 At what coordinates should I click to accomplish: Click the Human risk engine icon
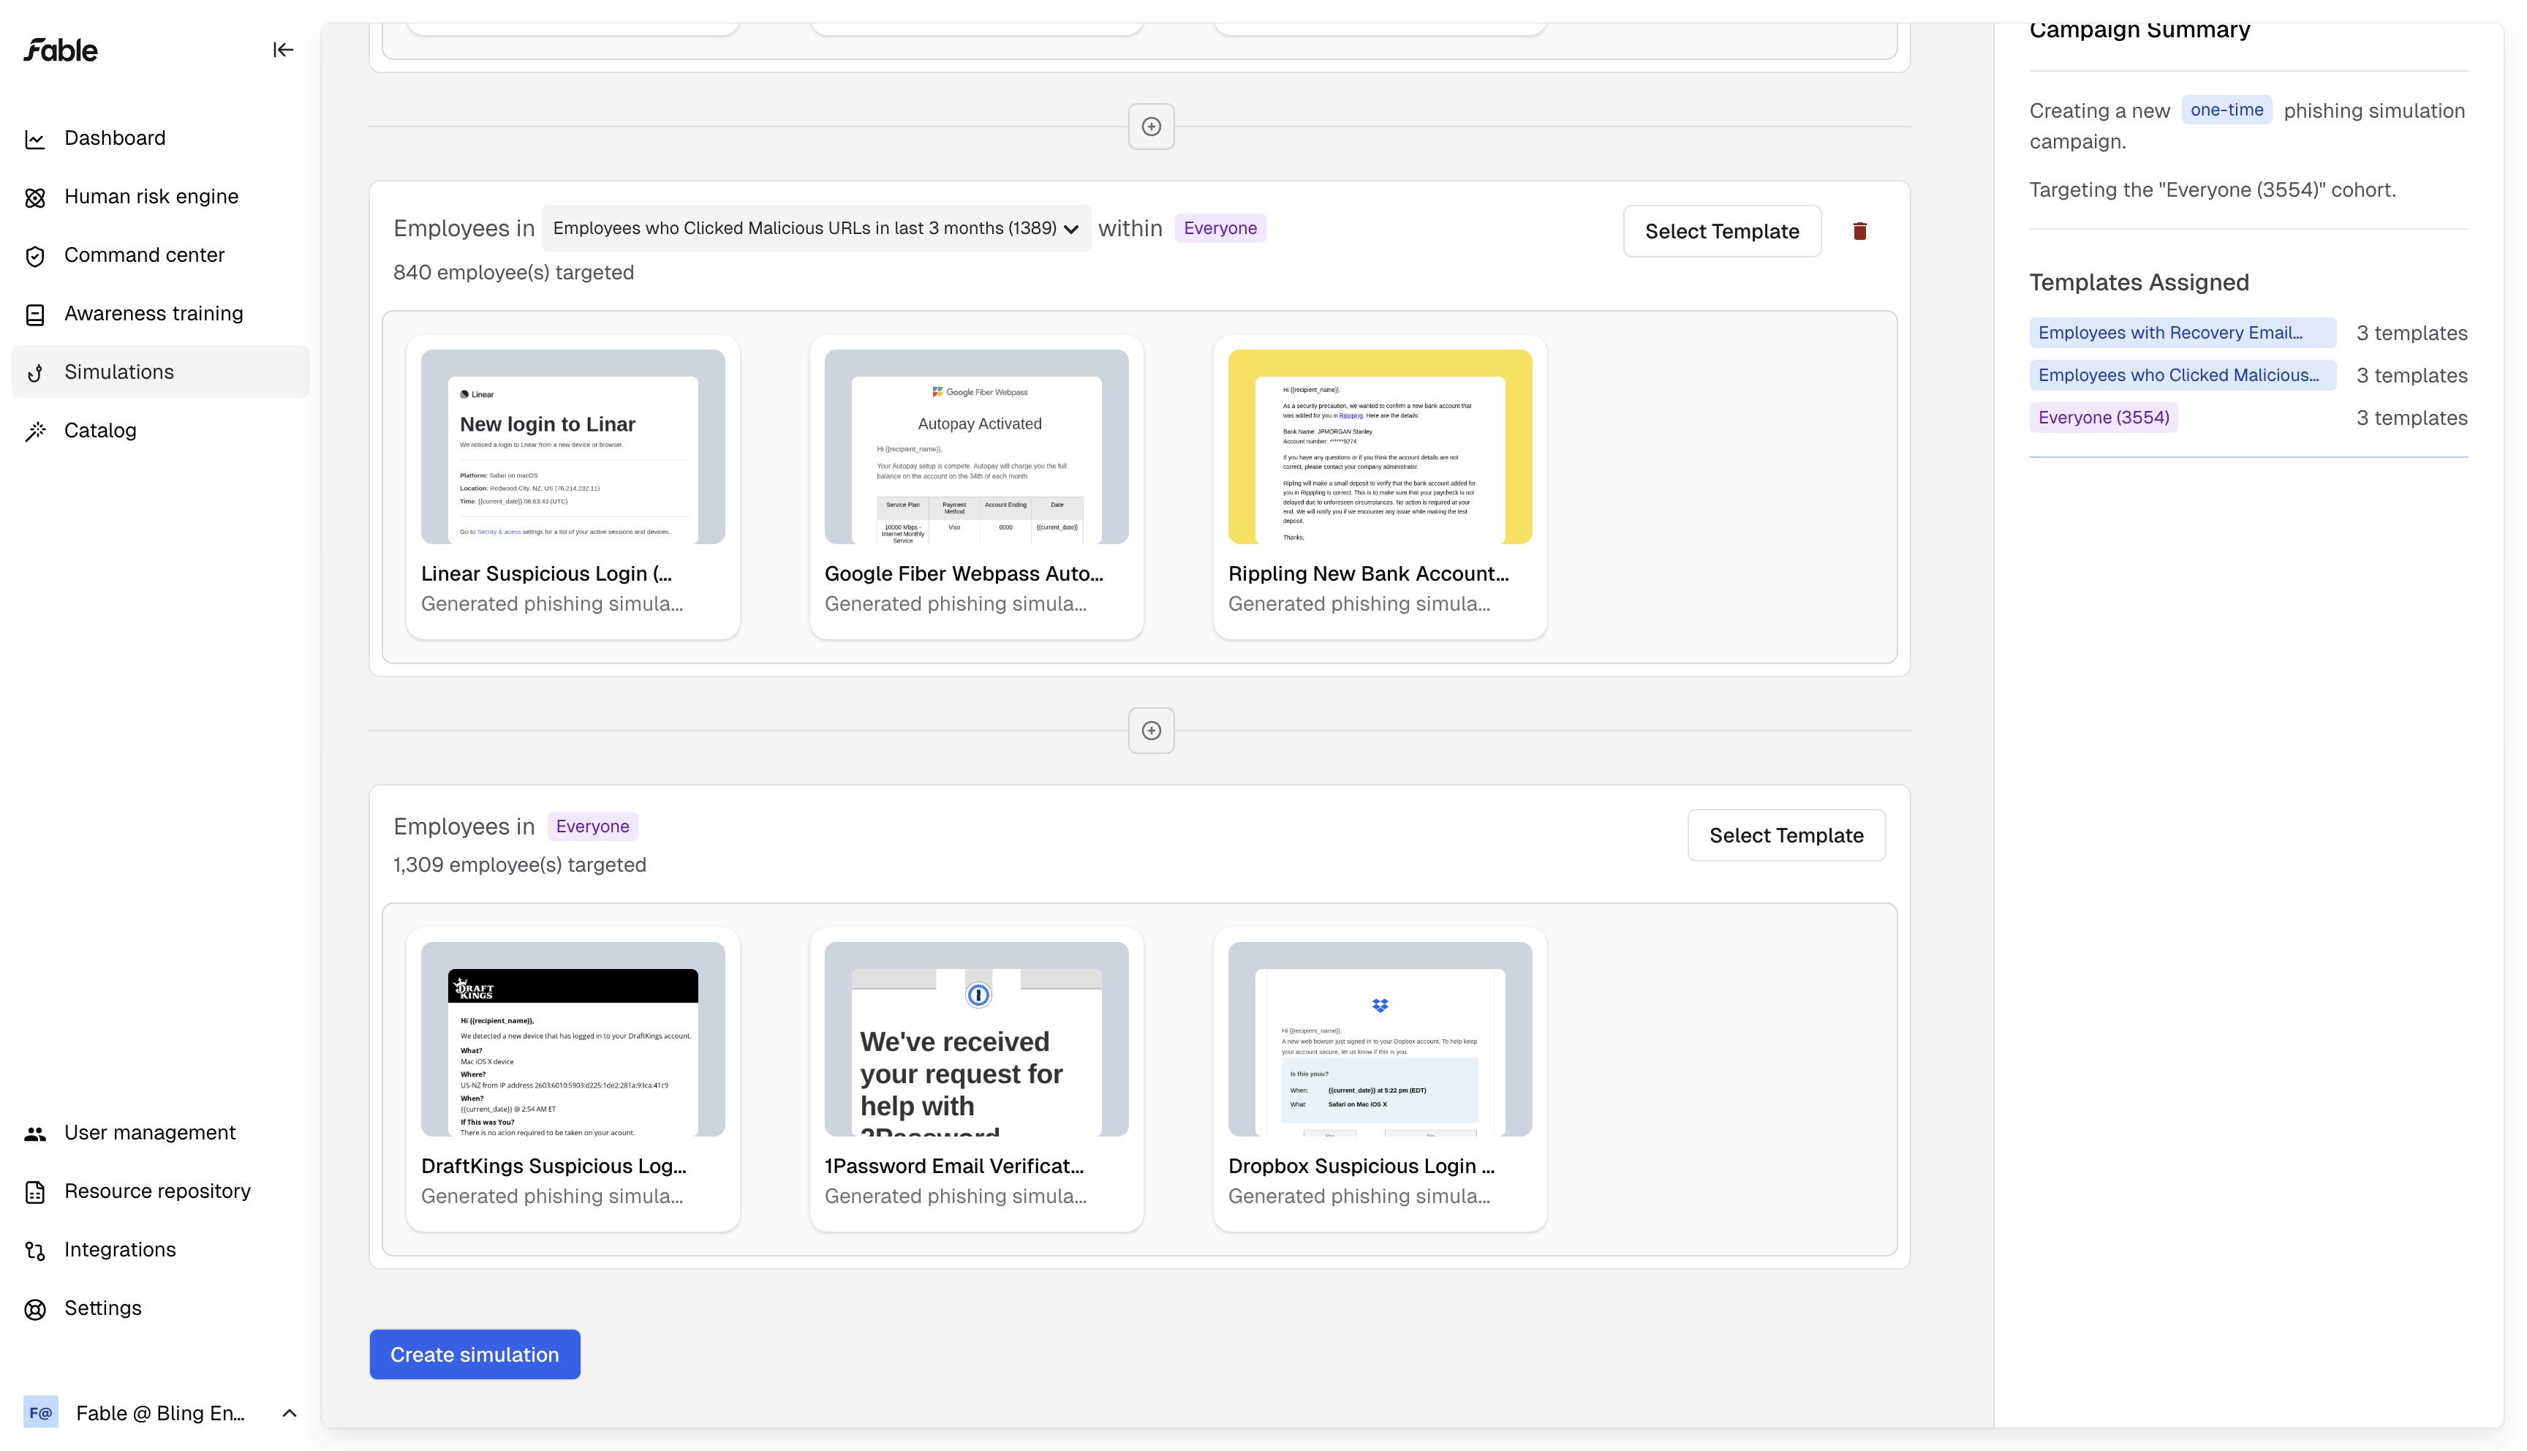pos(35,197)
